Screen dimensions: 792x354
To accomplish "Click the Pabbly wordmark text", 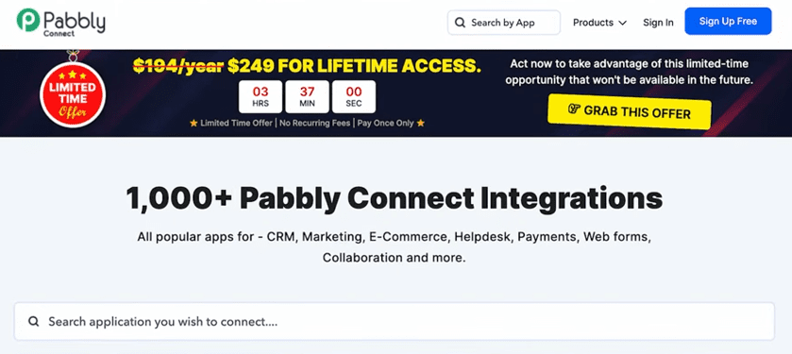I will pyautogui.click(x=75, y=21).
